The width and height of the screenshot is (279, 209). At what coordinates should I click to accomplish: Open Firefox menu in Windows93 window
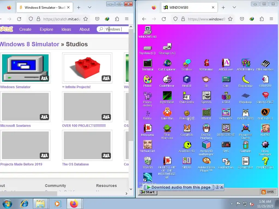(x=271, y=19)
